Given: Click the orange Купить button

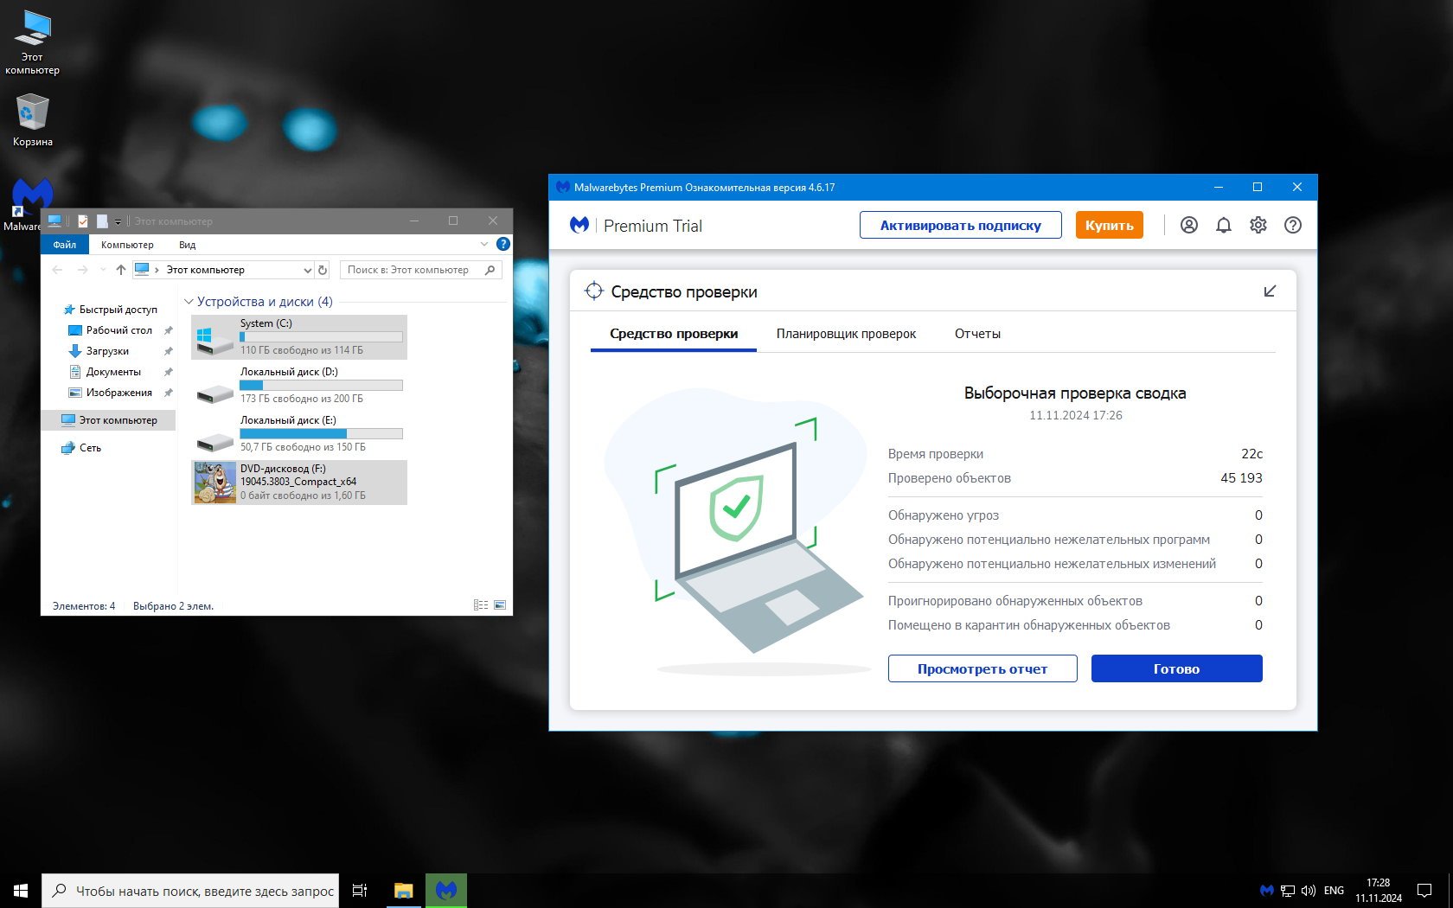Looking at the screenshot, I should point(1110,225).
